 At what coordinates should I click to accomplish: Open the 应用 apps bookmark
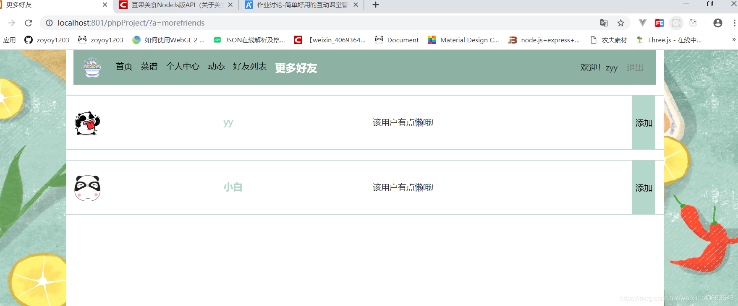pos(9,40)
